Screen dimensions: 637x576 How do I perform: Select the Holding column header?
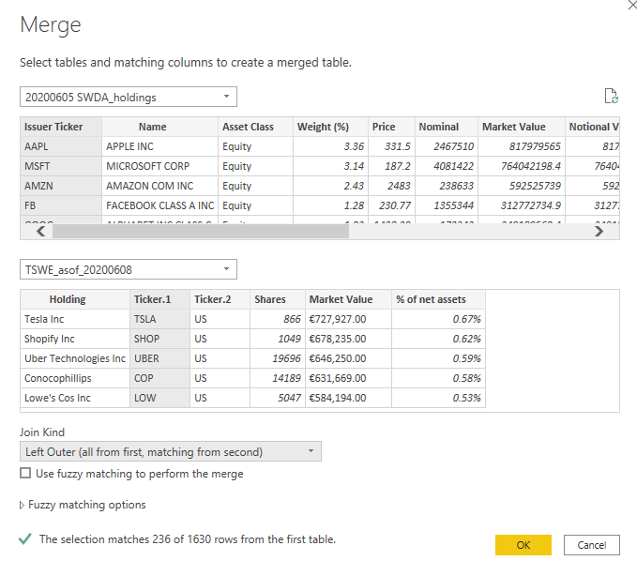click(75, 299)
